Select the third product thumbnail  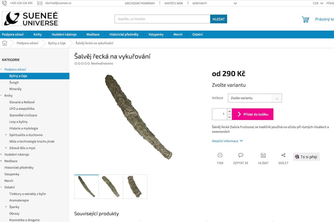pyautogui.click(x=135, y=187)
